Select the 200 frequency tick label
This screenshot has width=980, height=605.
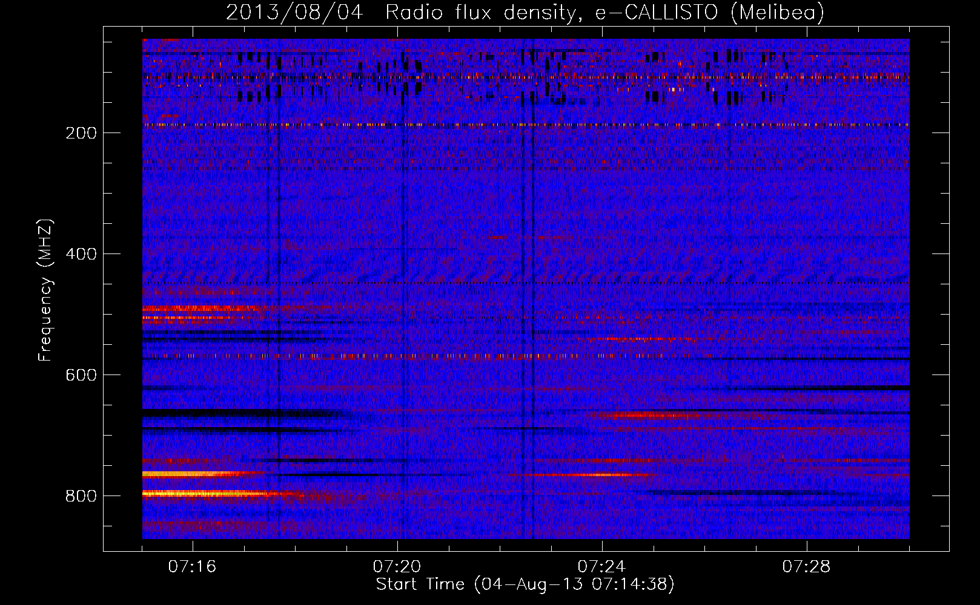tap(81, 133)
